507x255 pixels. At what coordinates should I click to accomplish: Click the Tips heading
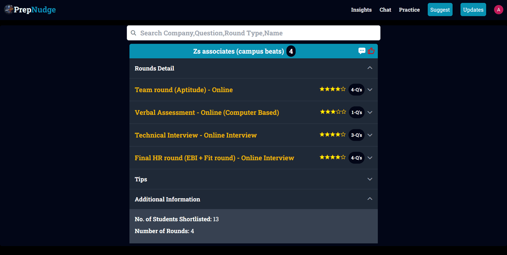click(141, 179)
